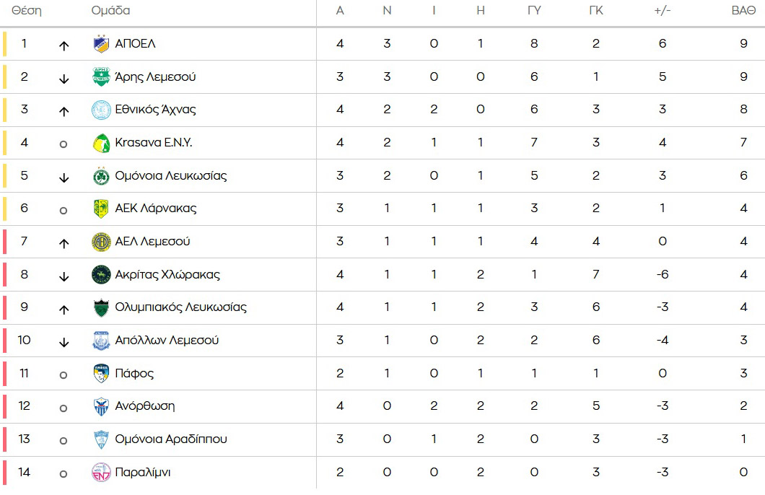
Task: Sort by the ΓΥ goals-for header
Action: [x=534, y=11]
